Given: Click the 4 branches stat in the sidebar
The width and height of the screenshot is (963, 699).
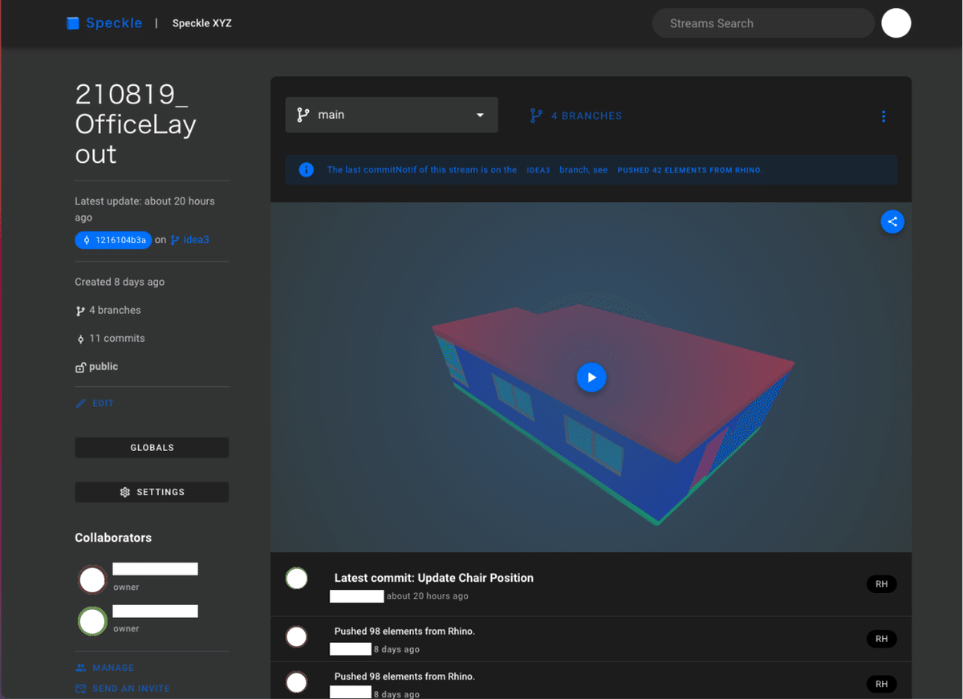Looking at the screenshot, I should tap(108, 311).
